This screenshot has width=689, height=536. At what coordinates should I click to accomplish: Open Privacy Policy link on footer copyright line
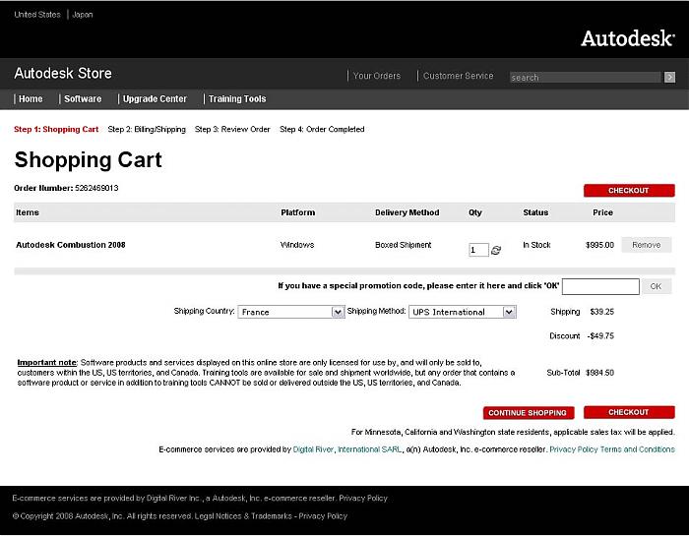[323, 516]
